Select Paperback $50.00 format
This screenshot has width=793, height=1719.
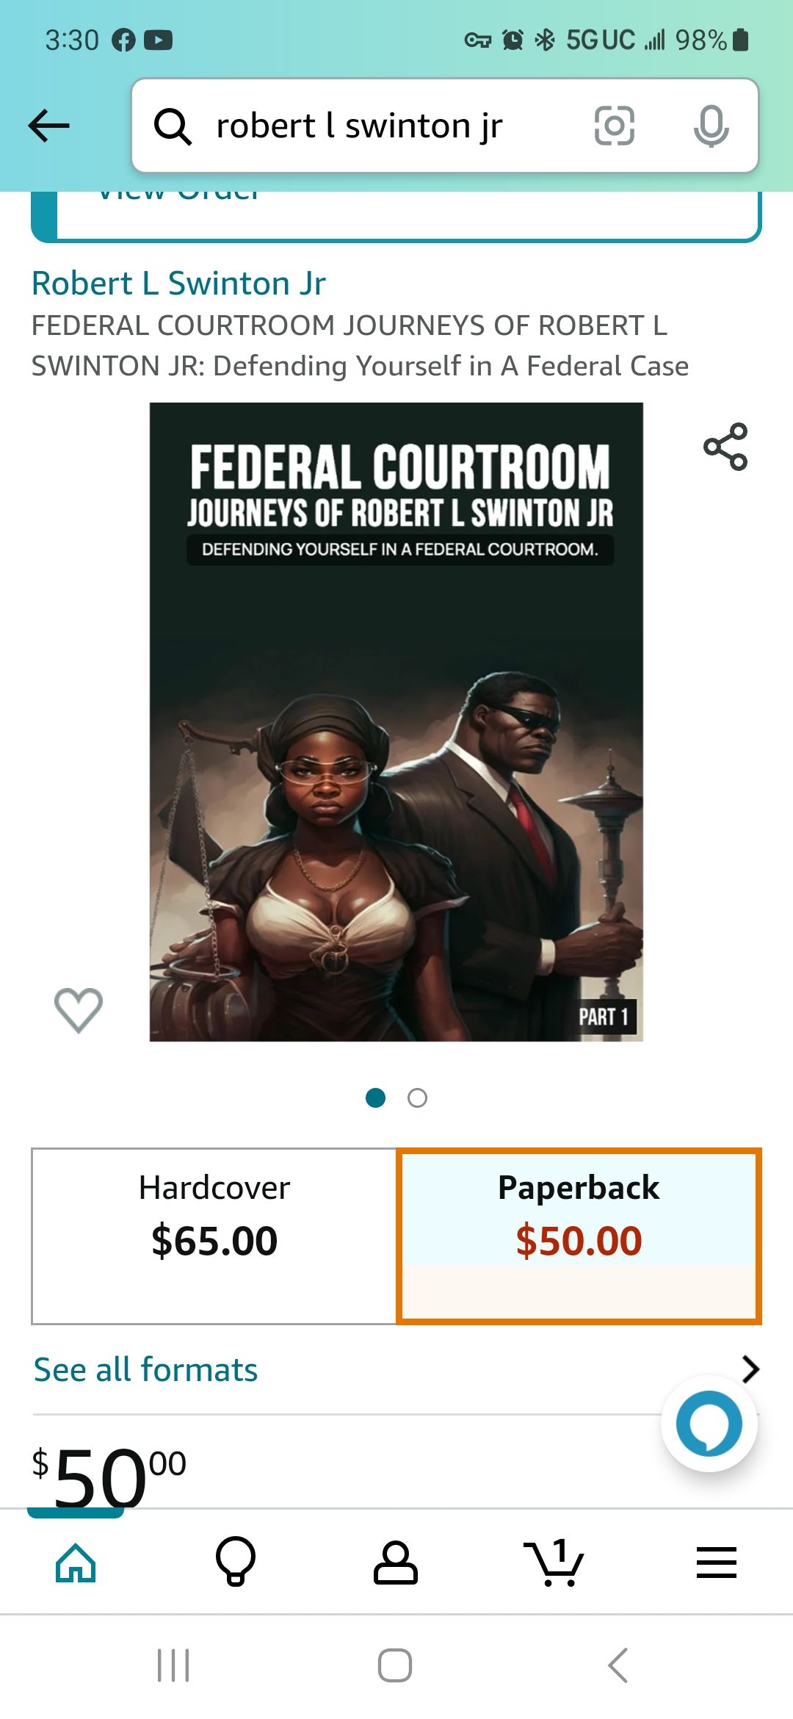click(579, 1236)
